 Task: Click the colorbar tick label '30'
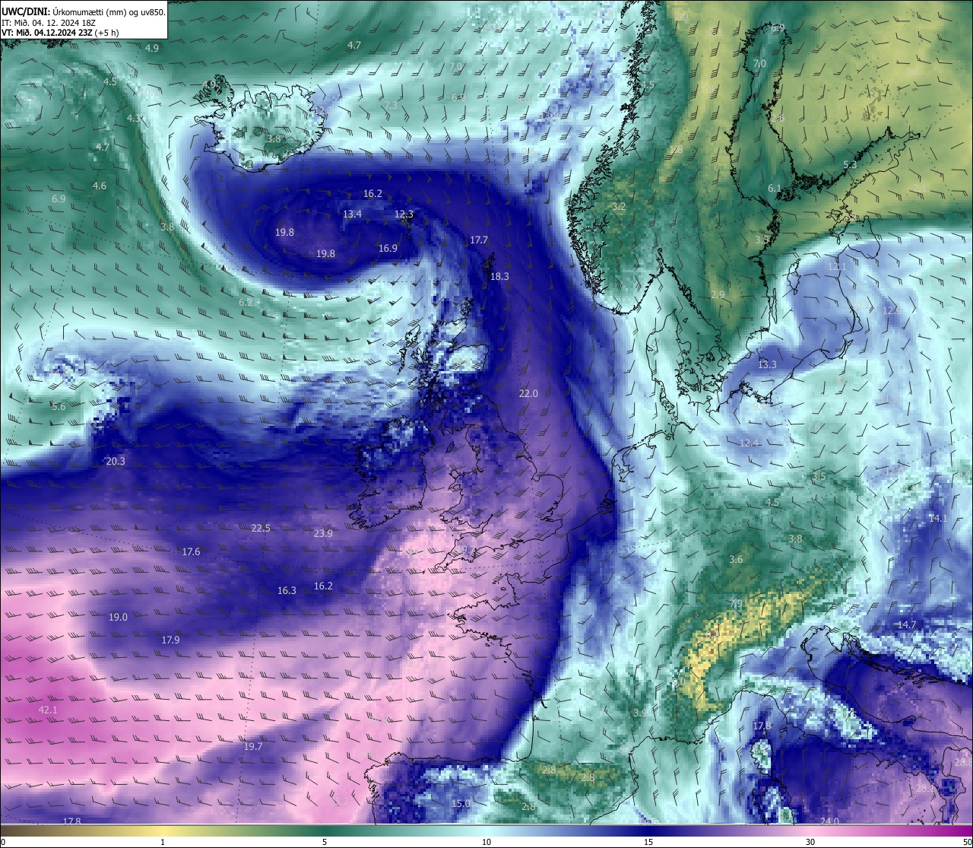click(810, 842)
